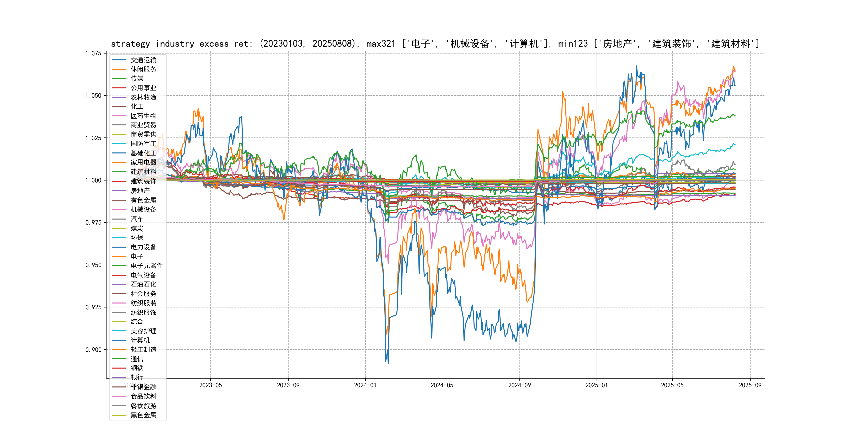This screenshot has height=425, width=850.
Task: Select the 计算机 legend entry
Action: pyautogui.click(x=140, y=340)
